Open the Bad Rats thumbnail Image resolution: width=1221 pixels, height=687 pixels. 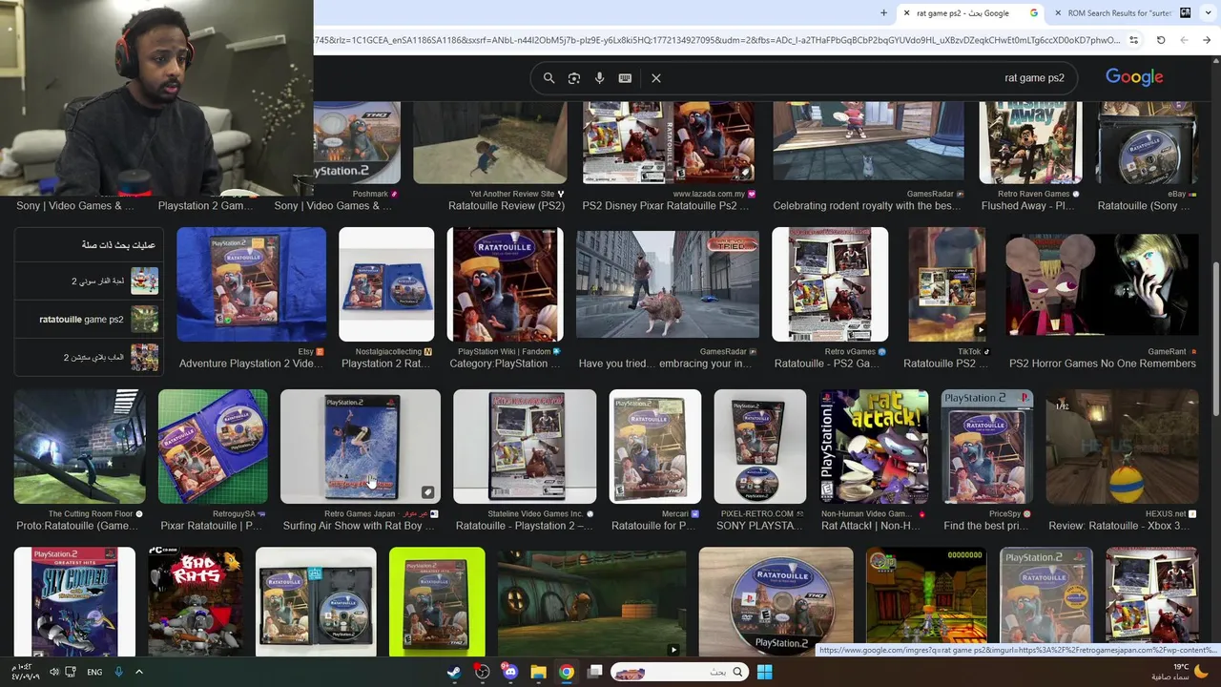[x=195, y=601]
